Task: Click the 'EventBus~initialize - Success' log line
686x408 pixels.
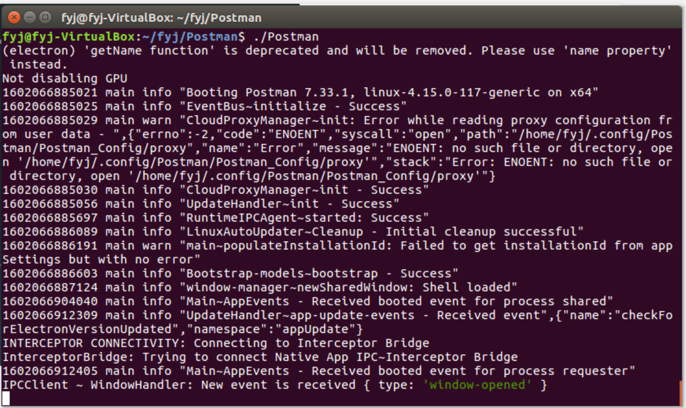Action: [205, 106]
